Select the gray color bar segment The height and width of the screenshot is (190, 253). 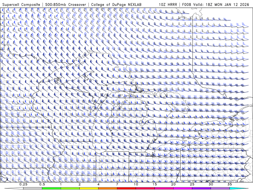tap(33, 188)
